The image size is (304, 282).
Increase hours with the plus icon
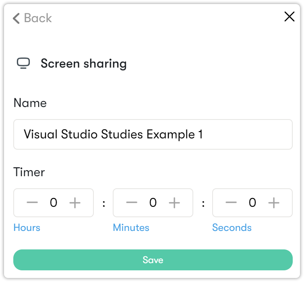pyautogui.click(x=75, y=203)
